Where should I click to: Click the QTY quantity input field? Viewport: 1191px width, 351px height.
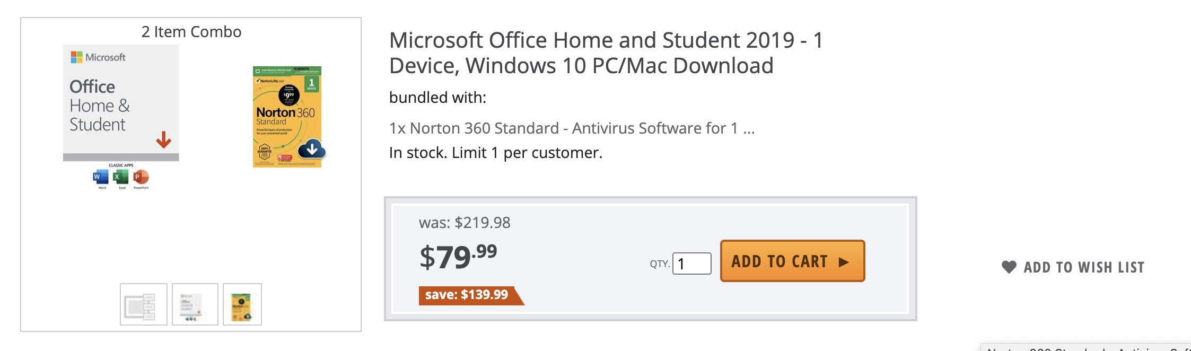[x=691, y=264]
